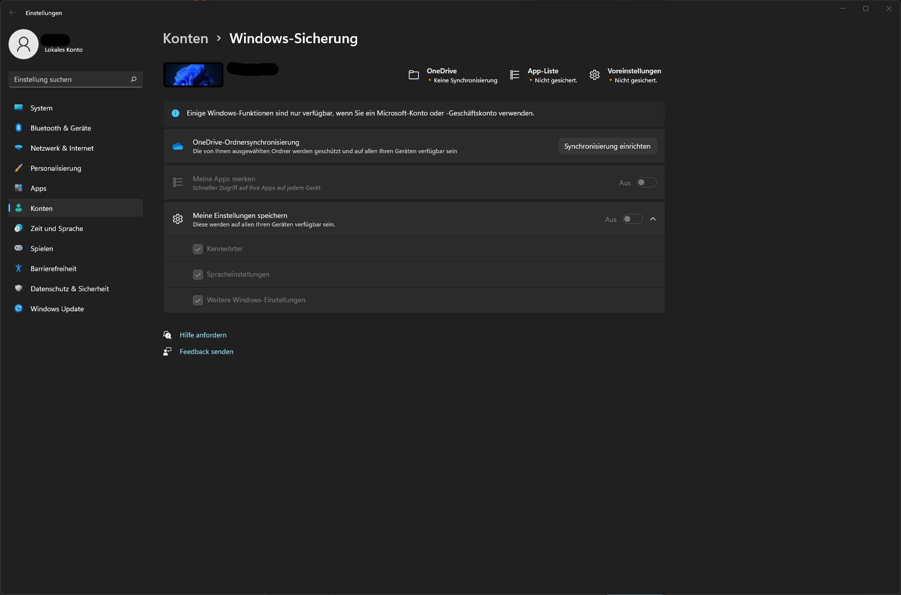Click the Personalisierung paintbrush icon
Viewport: 901px width, 595px height.
[x=19, y=168]
